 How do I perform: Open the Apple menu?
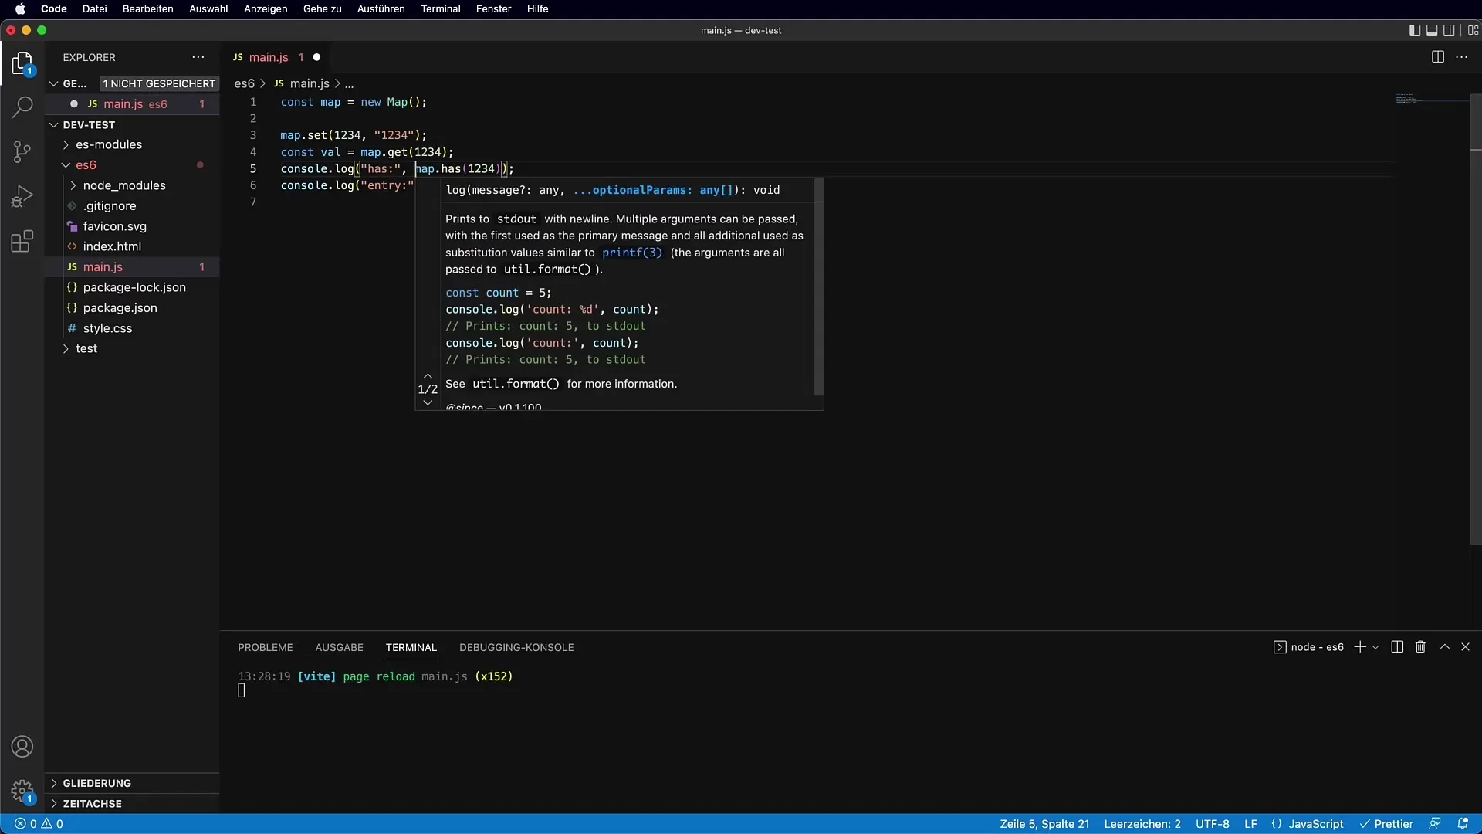click(x=21, y=8)
